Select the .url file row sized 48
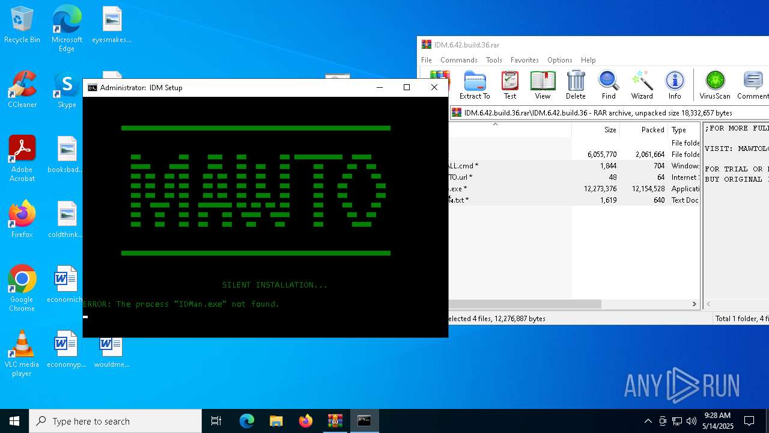Viewport: 769px width, 433px height. tap(574, 177)
